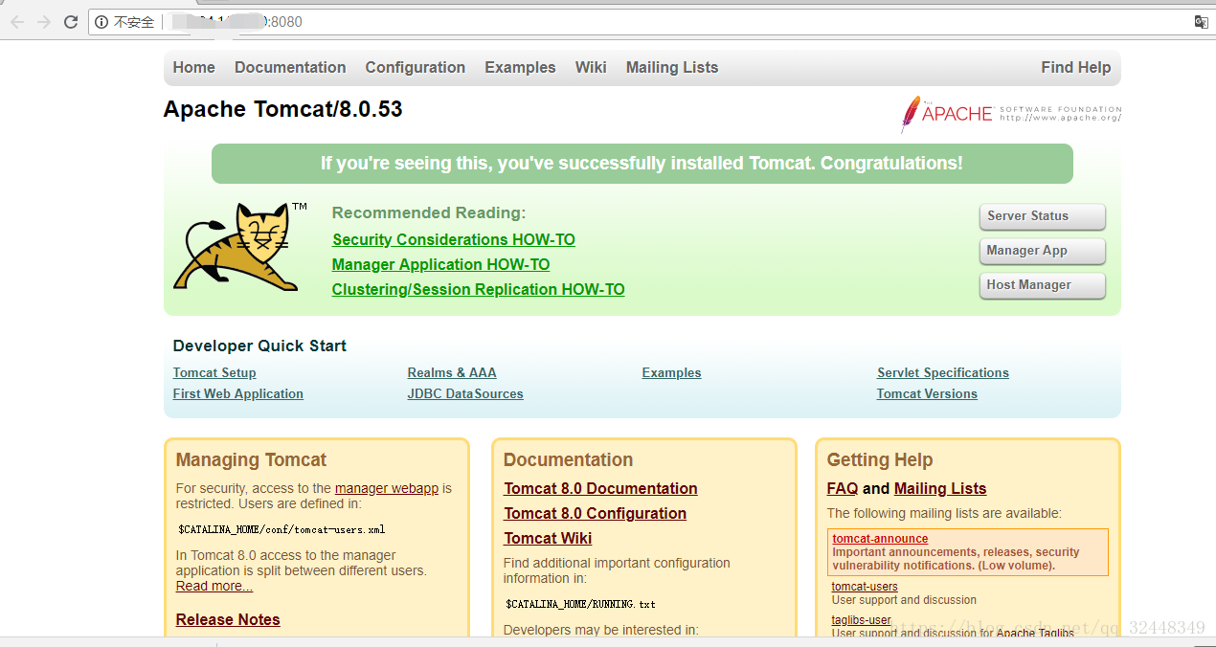Viewport: 1216px width, 647px height.
Task: Click the Server Status button
Action: [x=1042, y=216]
